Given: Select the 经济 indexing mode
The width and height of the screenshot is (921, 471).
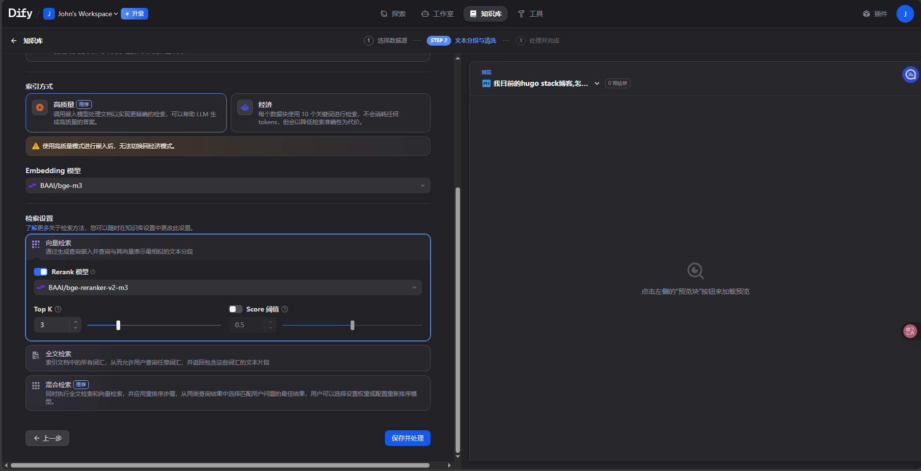Looking at the screenshot, I should pyautogui.click(x=330, y=113).
